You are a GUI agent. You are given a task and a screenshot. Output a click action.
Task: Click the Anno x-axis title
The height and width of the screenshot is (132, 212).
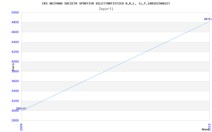(206, 129)
